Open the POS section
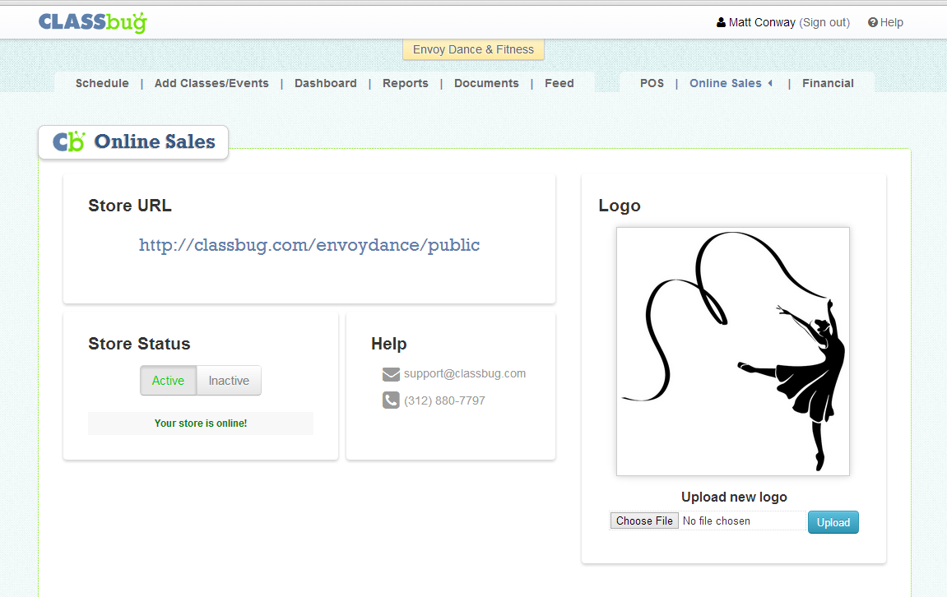The width and height of the screenshot is (947, 597). pyautogui.click(x=652, y=83)
